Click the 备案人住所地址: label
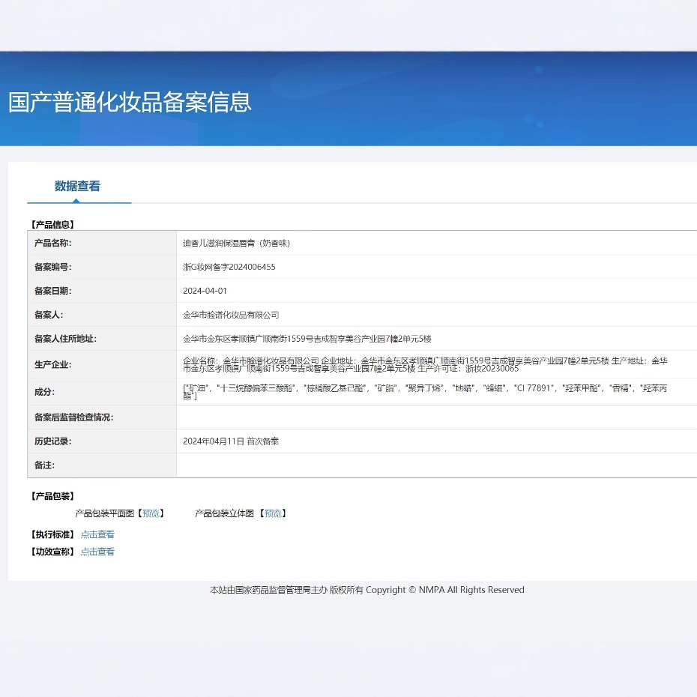 pyautogui.click(x=66, y=339)
